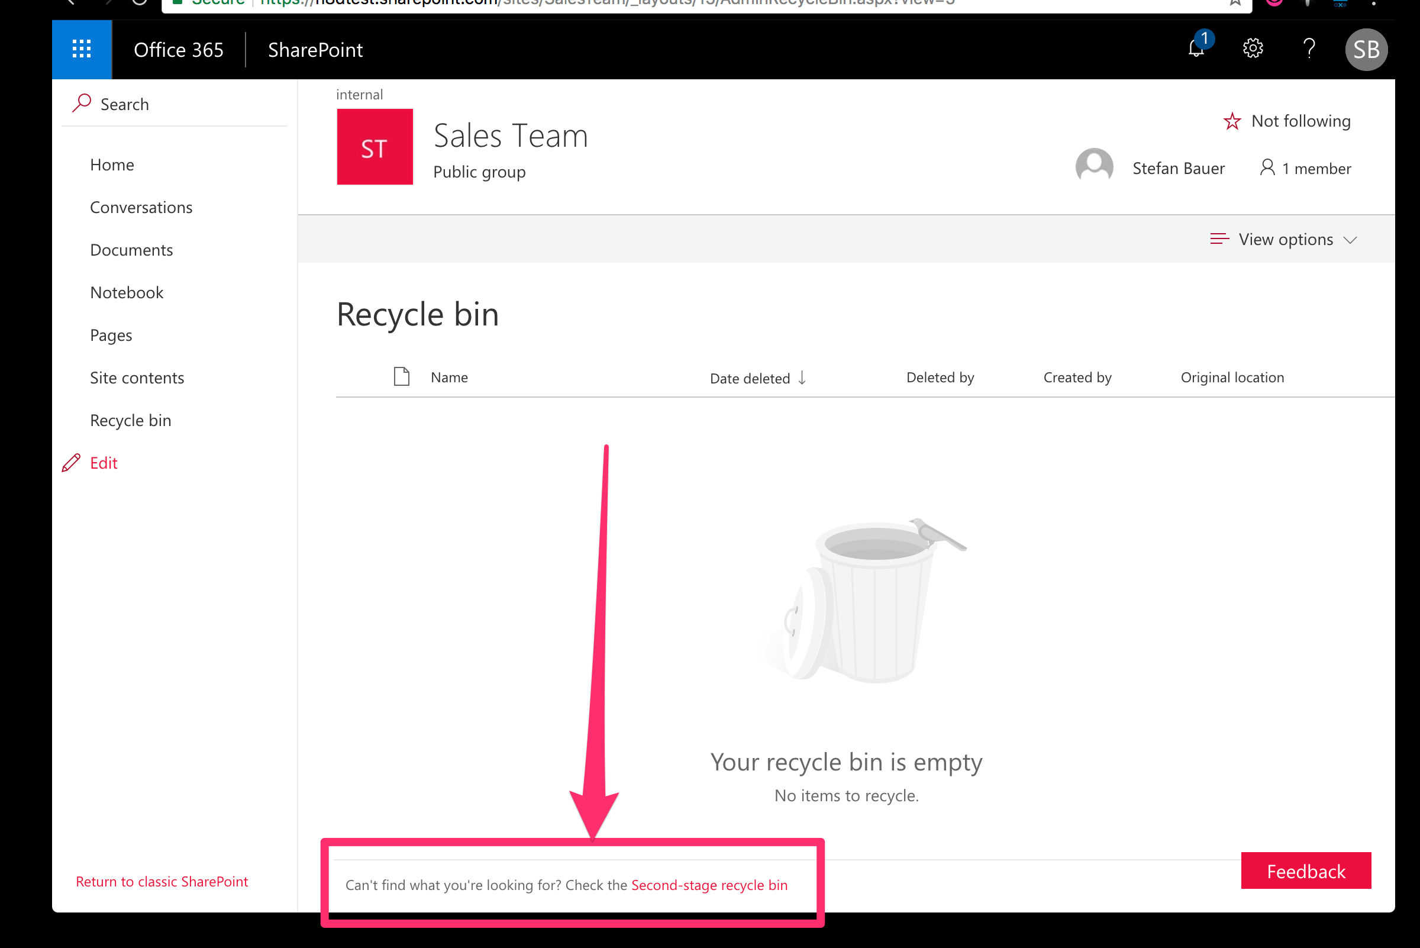Open the Office 365 app launcher
The height and width of the screenshot is (948, 1420).
(81, 49)
